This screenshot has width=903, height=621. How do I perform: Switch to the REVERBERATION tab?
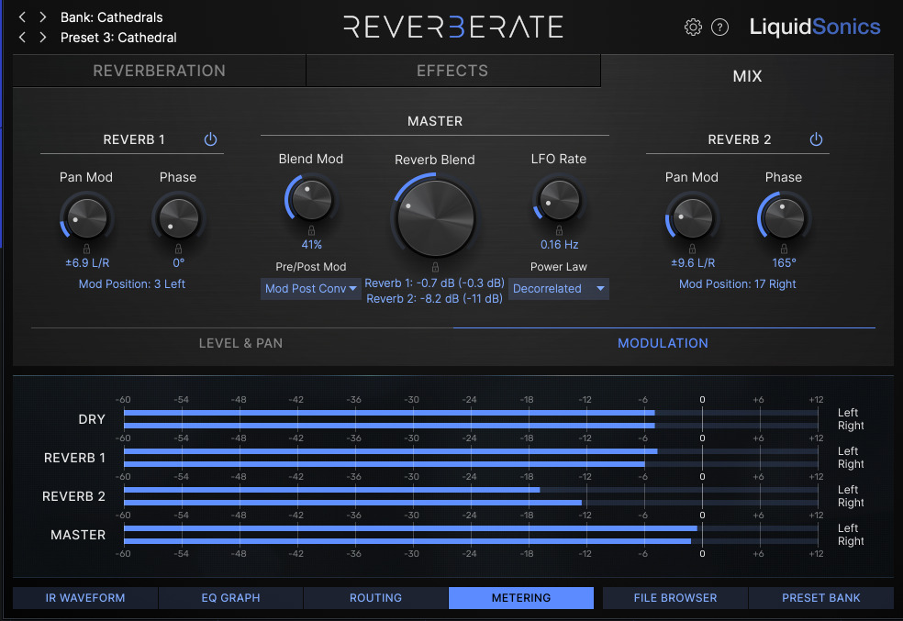[159, 71]
